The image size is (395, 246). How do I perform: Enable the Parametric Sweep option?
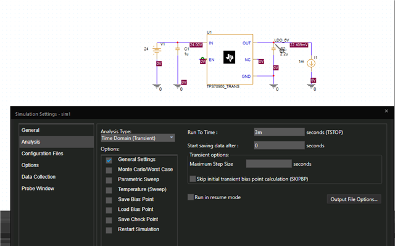109,181
